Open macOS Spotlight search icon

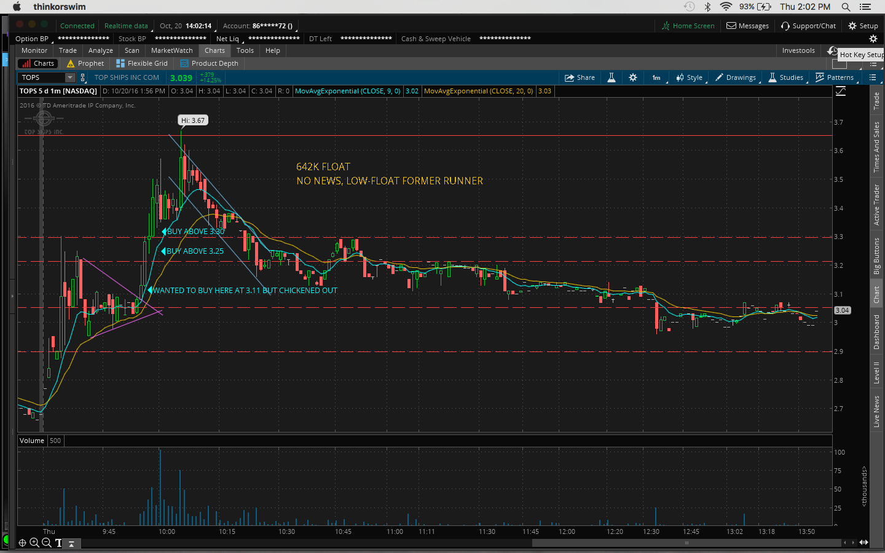(x=846, y=7)
